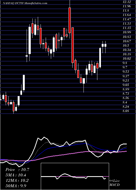Click the 10.02 price axis label
The height and width of the screenshot is (190, 136).
point(127,59)
